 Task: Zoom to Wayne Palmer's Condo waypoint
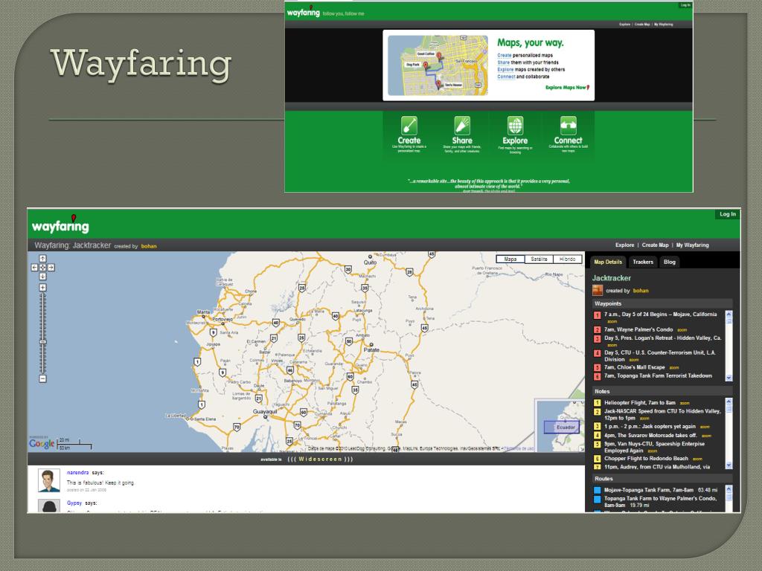(682, 330)
